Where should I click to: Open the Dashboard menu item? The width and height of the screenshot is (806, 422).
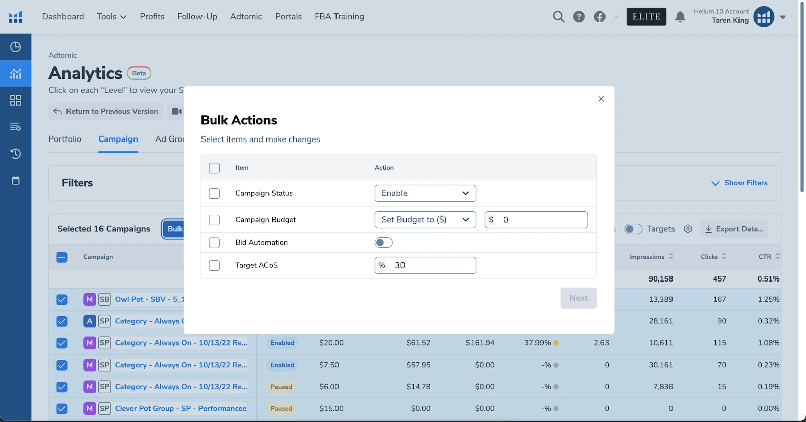tap(63, 17)
